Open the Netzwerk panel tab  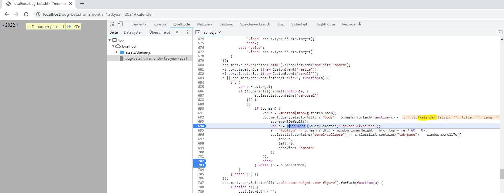tap(205, 24)
